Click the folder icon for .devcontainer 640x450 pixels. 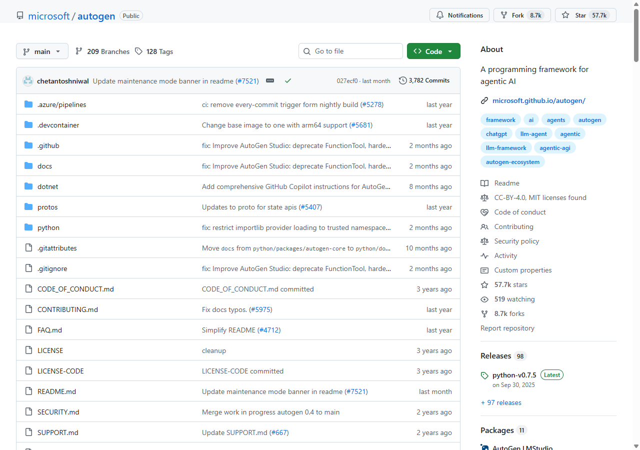coord(28,125)
